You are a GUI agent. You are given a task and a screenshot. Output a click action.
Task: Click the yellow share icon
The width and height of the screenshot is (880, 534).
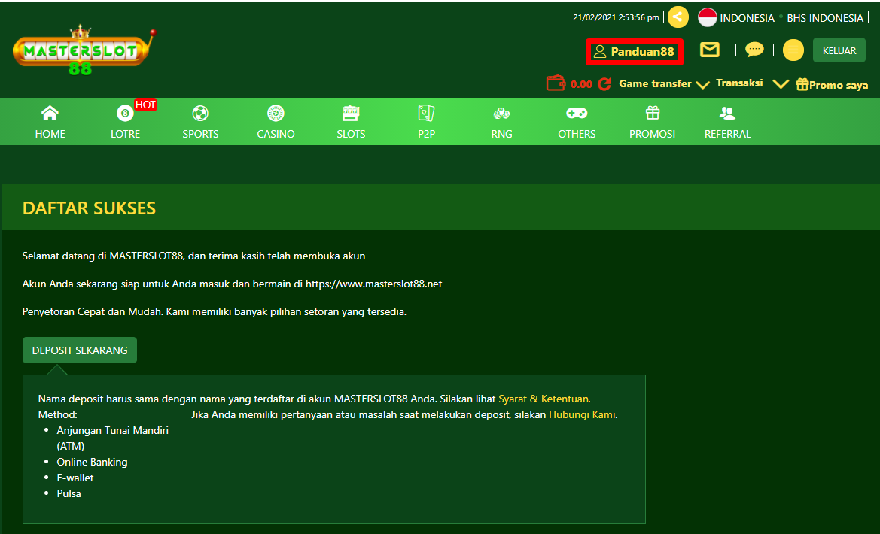677,17
